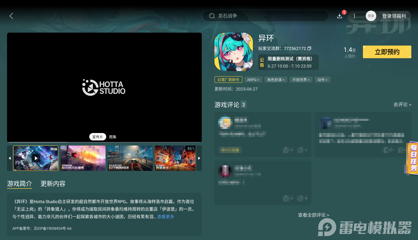Select the 宣传片 trailer view
Viewport: 418px width, 240px height.
click(x=98, y=137)
